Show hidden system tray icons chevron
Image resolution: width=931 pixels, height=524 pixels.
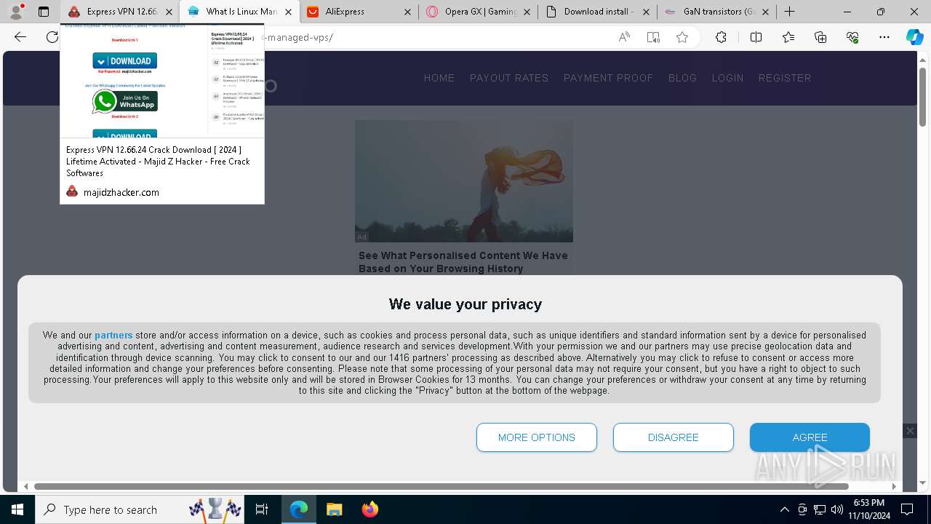pyautogui.click(x=784, y=509)
